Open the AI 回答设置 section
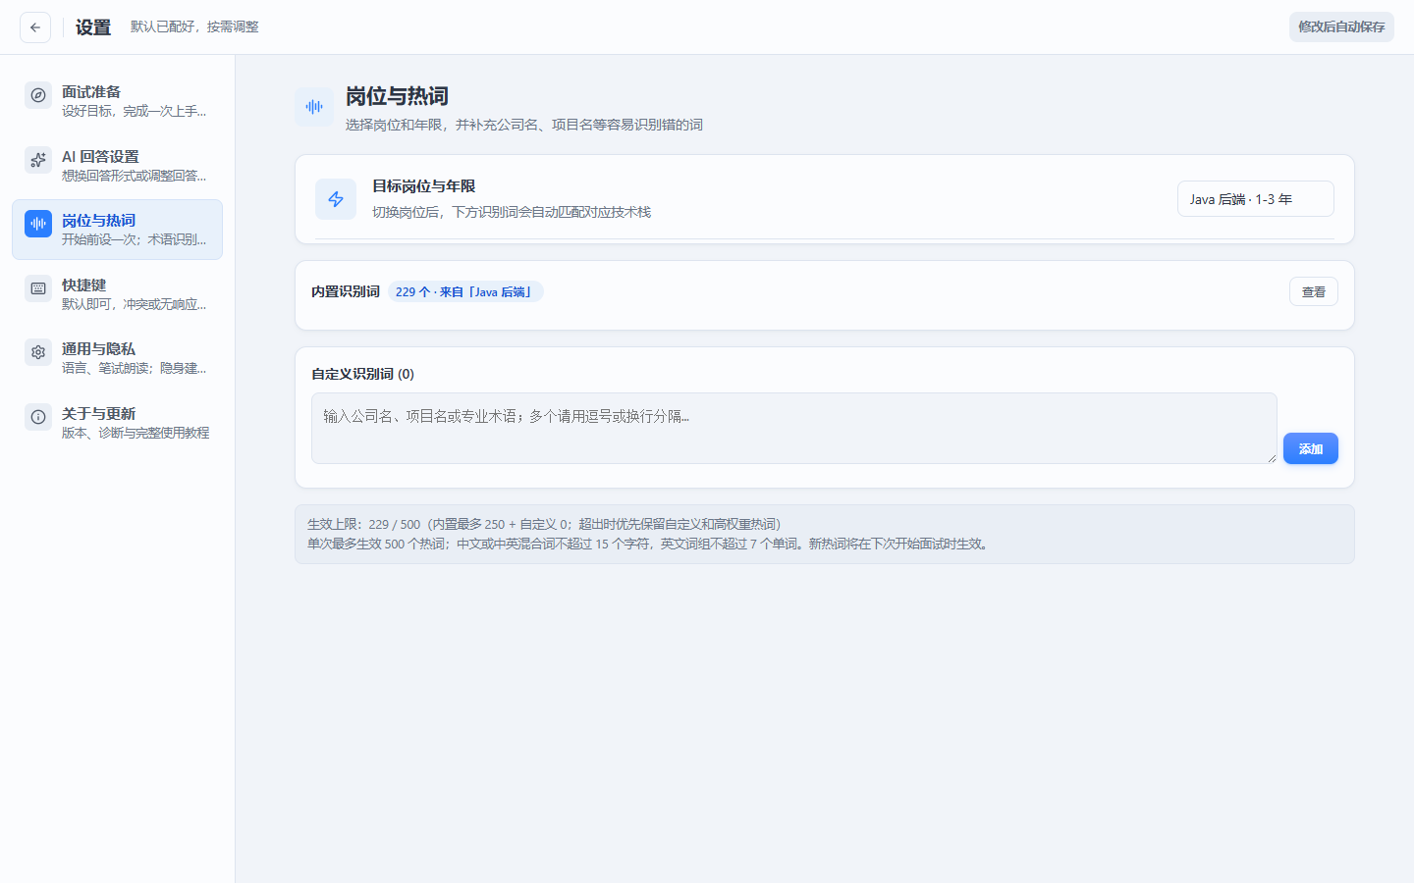This screenshot has width=1414, height=883. (x=117, y=166)
